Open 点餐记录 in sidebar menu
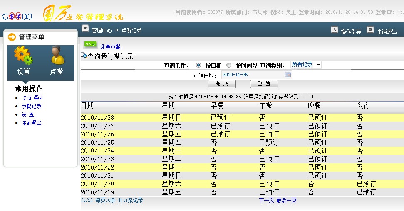This screenshot has width=404, height=211. click(x=31, y=106)
